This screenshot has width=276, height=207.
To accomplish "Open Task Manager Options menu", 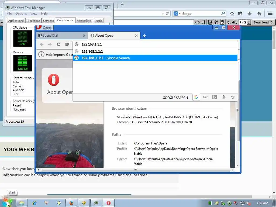I will coord(21,13).
